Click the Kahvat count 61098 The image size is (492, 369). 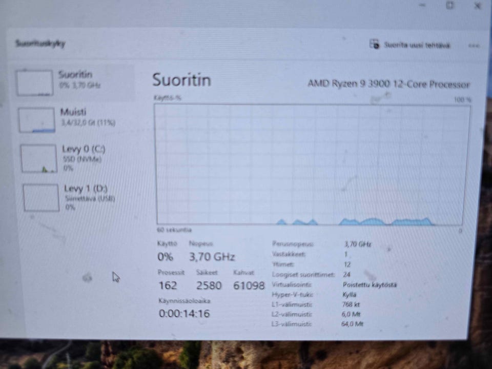249,285
